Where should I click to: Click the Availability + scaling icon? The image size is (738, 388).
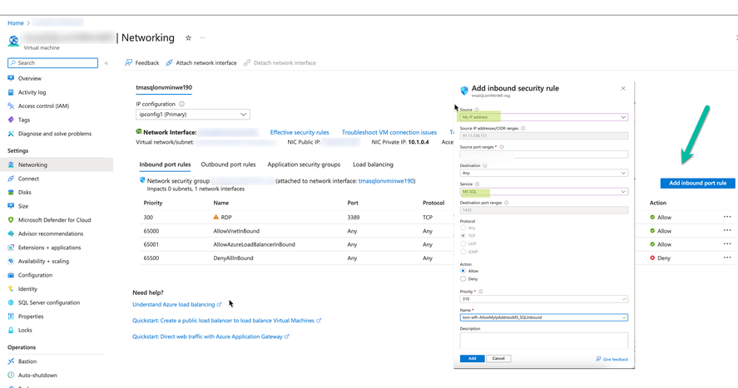tap(11, 261)
